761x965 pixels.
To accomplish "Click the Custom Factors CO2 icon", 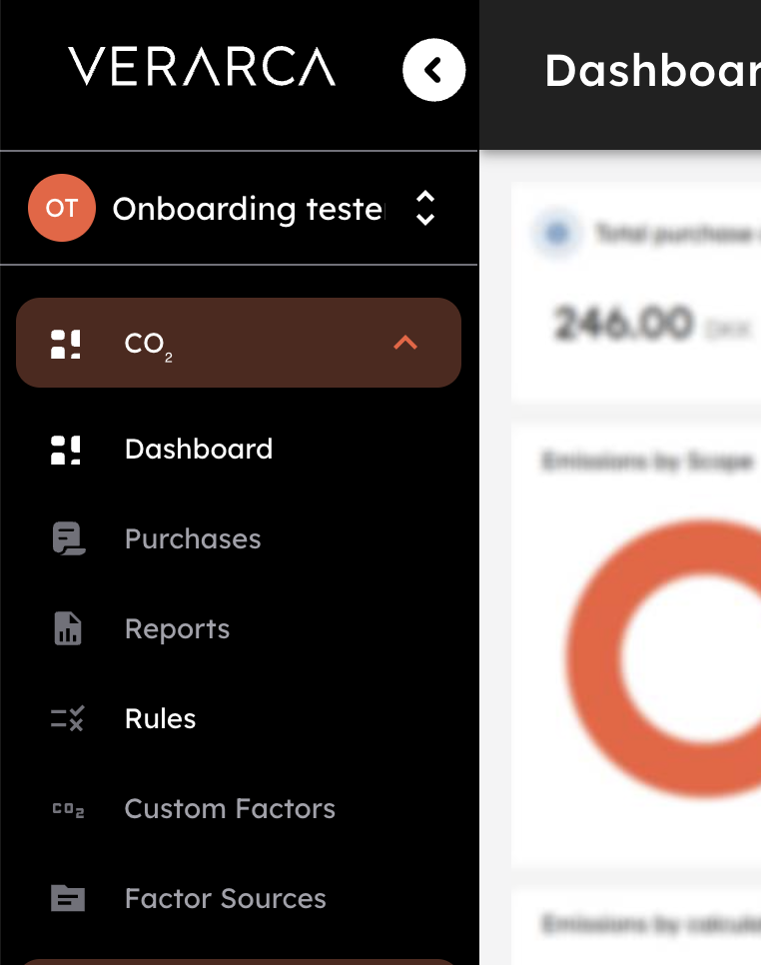I will 68,809.
